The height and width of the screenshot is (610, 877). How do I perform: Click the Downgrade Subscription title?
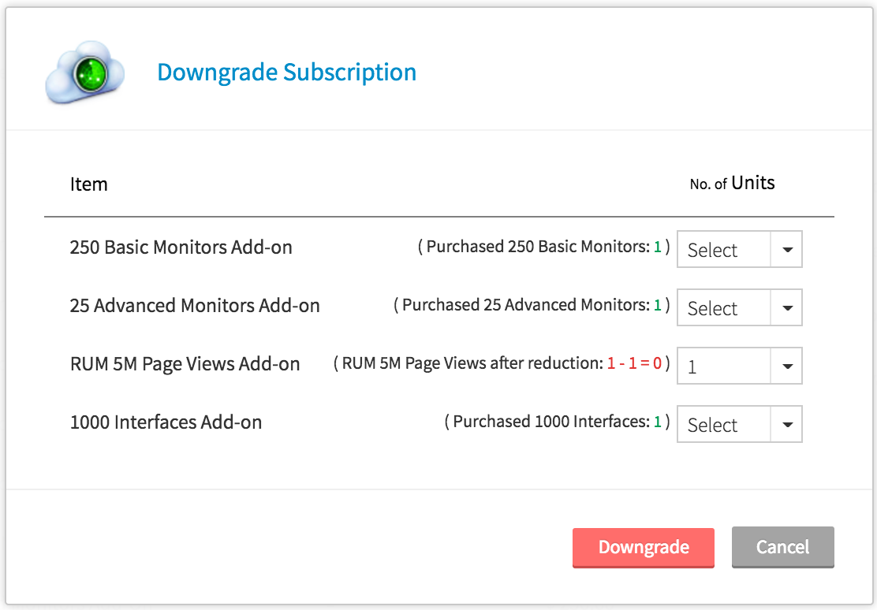[286, 73]
